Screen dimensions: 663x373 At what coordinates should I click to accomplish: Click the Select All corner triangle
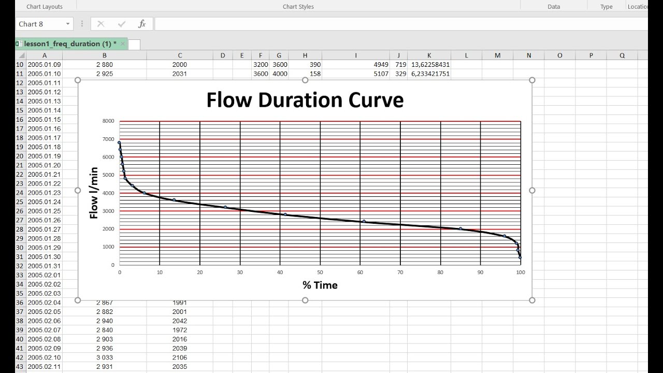[x=21, y=55]
